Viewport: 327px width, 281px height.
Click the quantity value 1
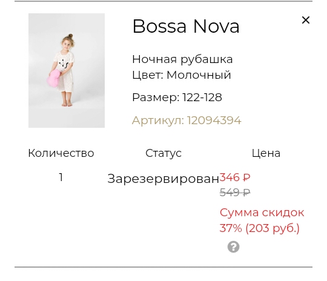pyautogui.click(x=61, y=177)
